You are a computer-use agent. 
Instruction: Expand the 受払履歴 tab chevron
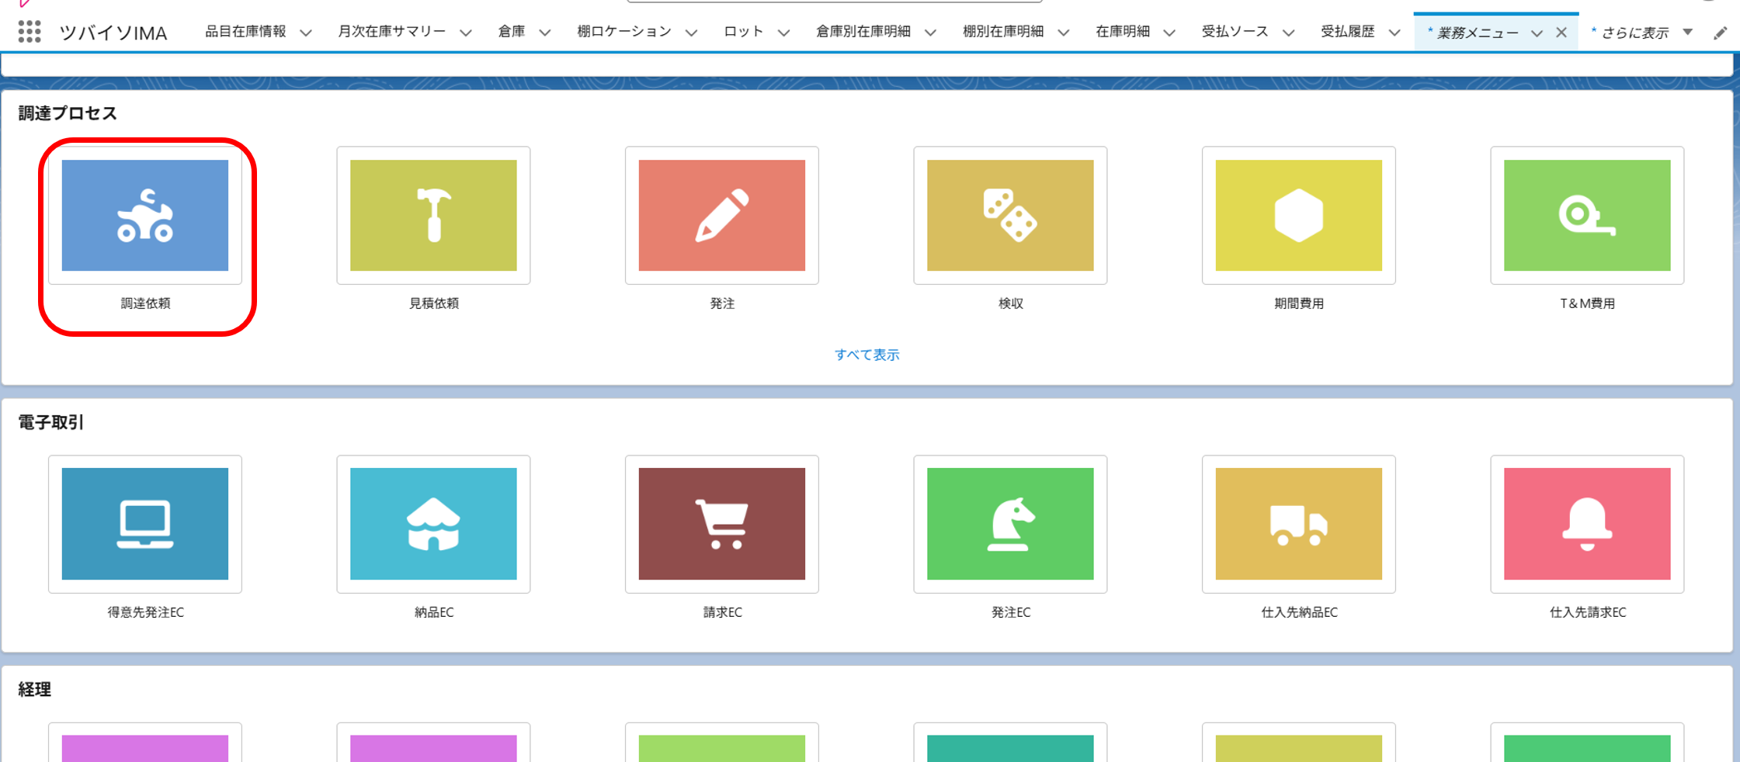point(1394,33)
